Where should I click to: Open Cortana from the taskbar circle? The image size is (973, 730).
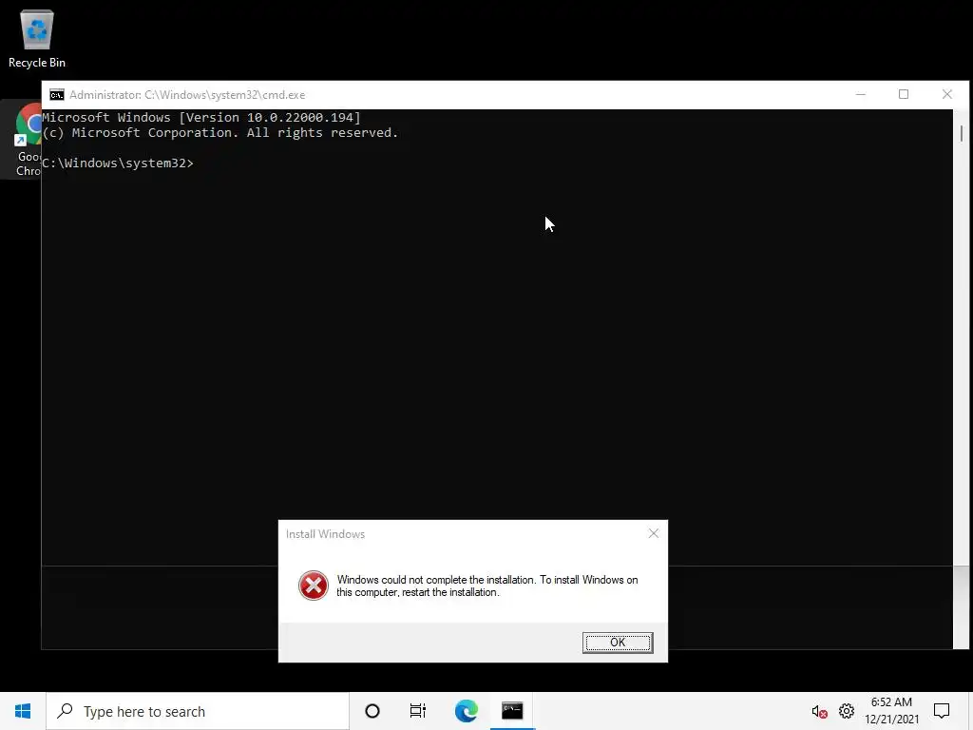click(372, 711)
